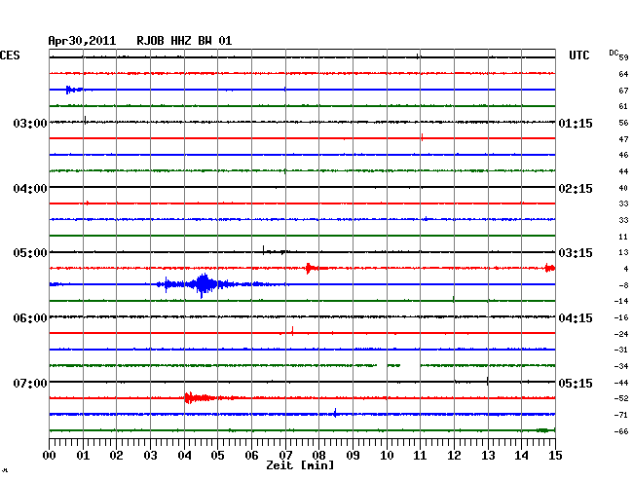This screenshot has height=481, width=633.
Task: Click the DC value 67
Action: coord(623,91)
